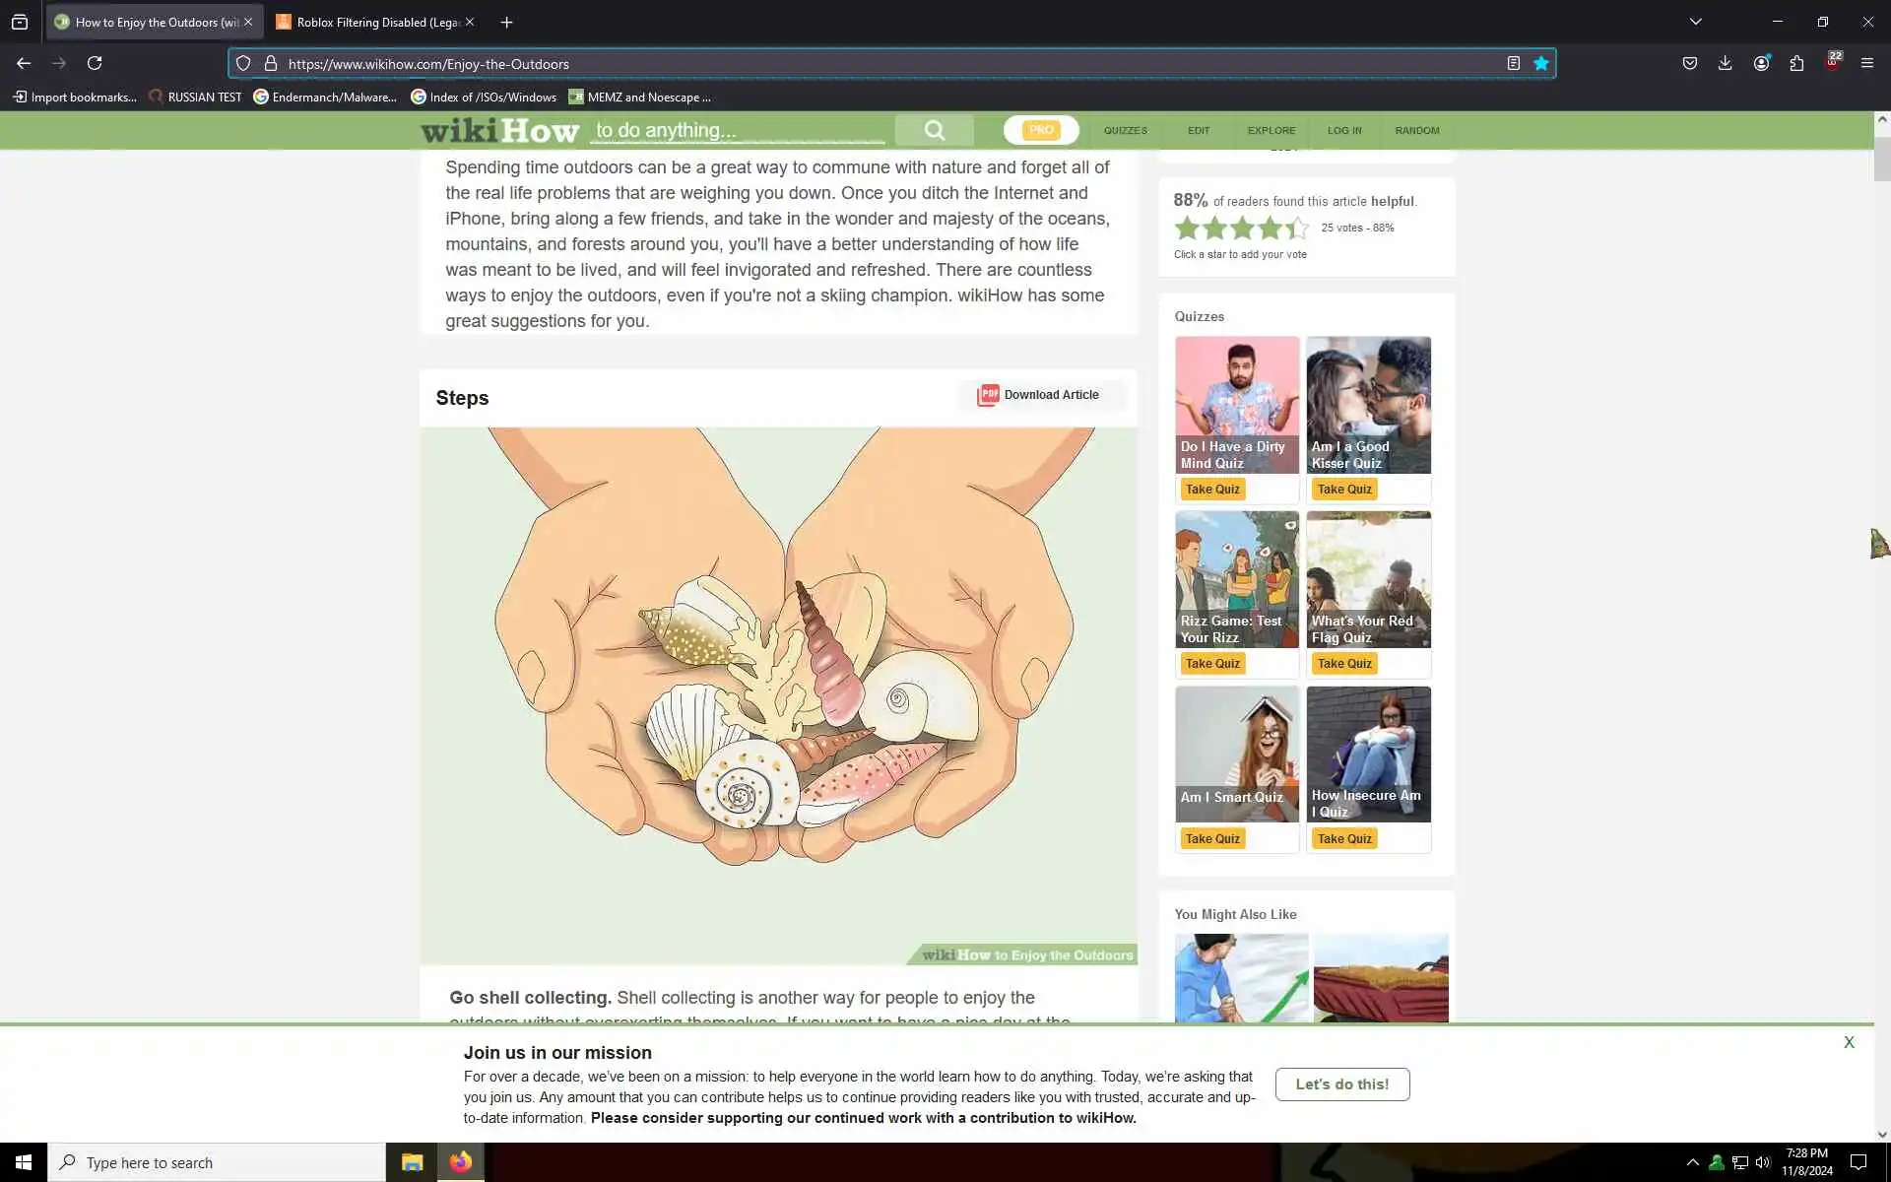The height and width of the screenshot is (1182, 1891).
Task: Expand the list all tabs dropdown
Action: (x=1695, y=22)
